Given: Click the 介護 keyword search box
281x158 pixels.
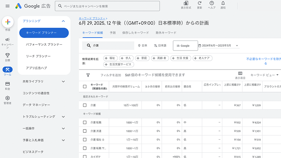Looking at the screenshot, I should point(108,45).
